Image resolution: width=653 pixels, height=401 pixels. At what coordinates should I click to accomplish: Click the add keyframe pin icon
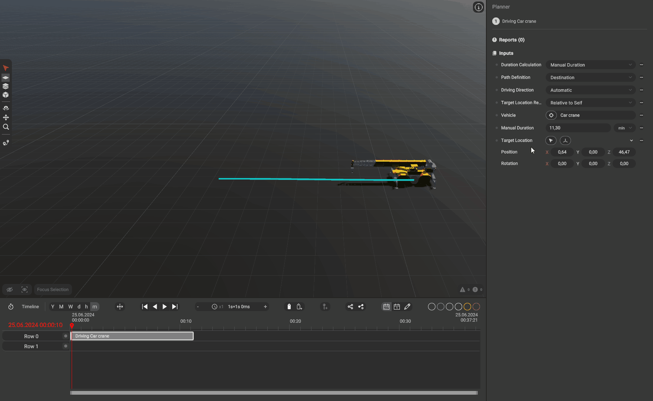coord(325,307)
